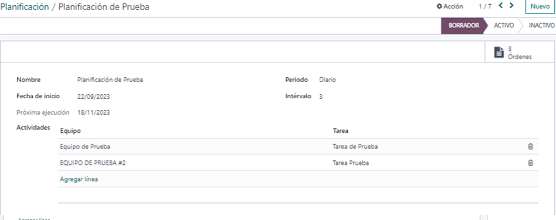Sort by the Equipo column header
The width and height of the screenshot is (556, 220).
point(70,131)
